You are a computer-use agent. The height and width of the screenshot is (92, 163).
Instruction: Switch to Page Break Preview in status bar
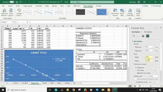coord(140,86)
